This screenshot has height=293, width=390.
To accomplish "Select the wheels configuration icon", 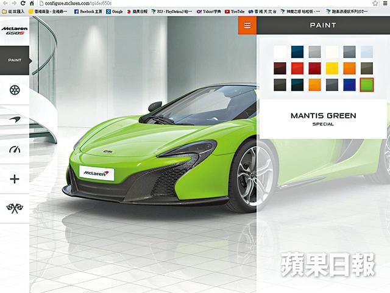I will pyautogui.click(x=15, y=90).
